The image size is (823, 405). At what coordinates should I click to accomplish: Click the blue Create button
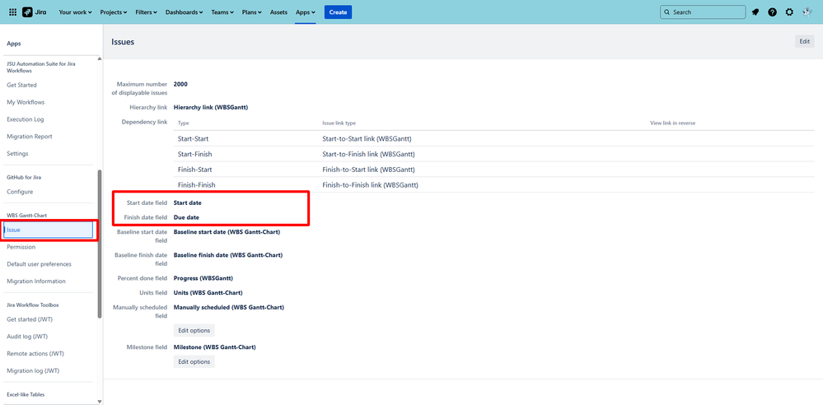point(338,12)
